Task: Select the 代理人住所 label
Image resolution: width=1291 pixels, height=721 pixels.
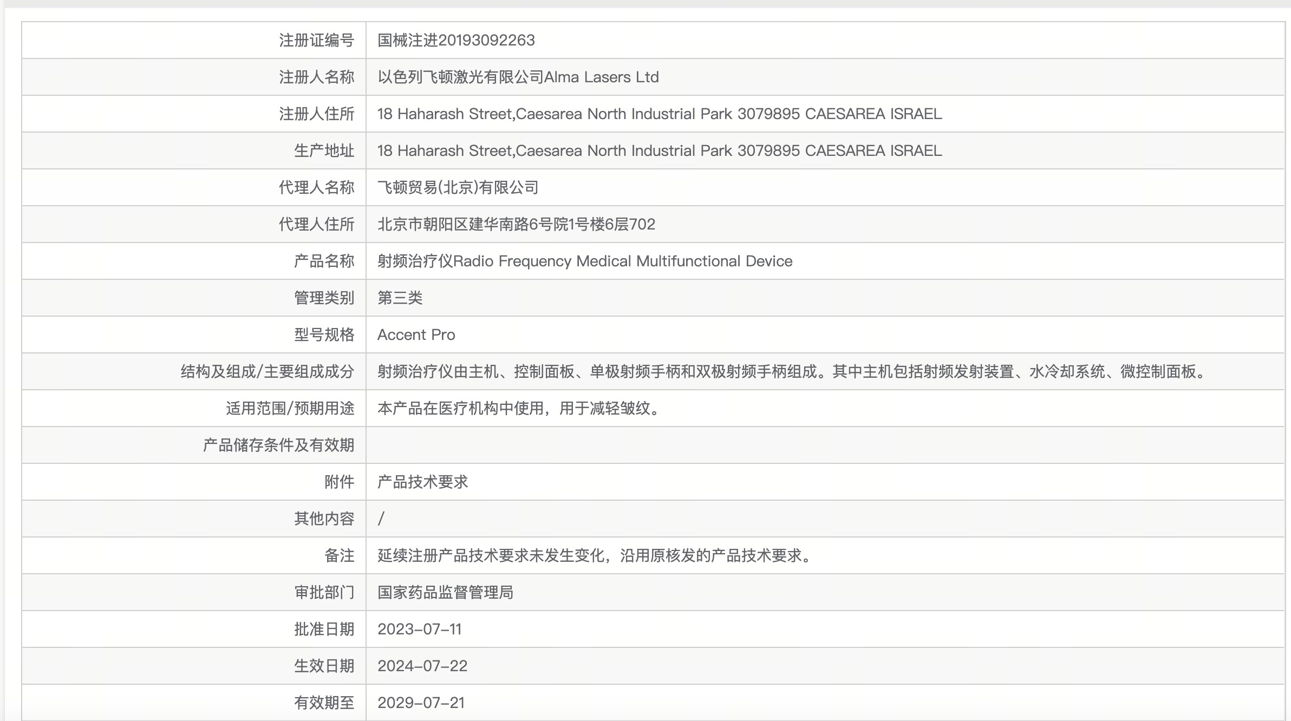Action: click(x=316, y=224)
